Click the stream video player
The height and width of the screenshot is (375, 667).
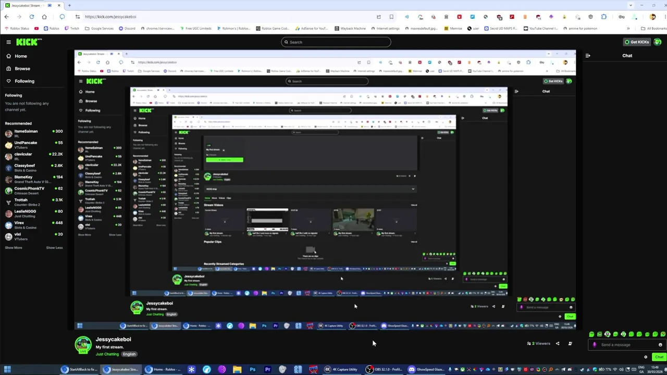[325, 190]
